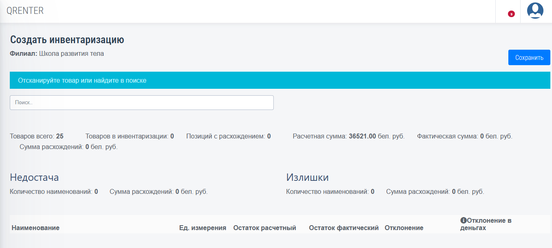Click the Наименование column header
The width and height of the screenshot is (552, 248).
point(35,228)
